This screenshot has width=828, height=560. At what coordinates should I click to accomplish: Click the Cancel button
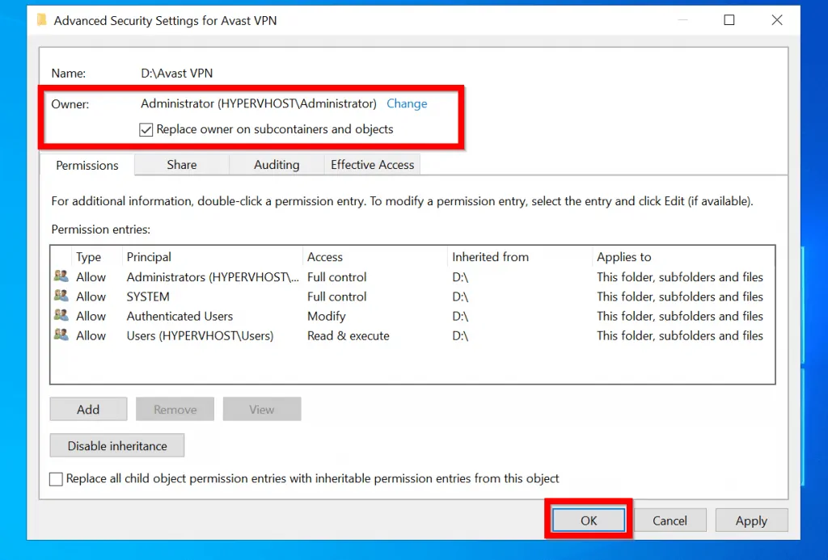point(670,520)
